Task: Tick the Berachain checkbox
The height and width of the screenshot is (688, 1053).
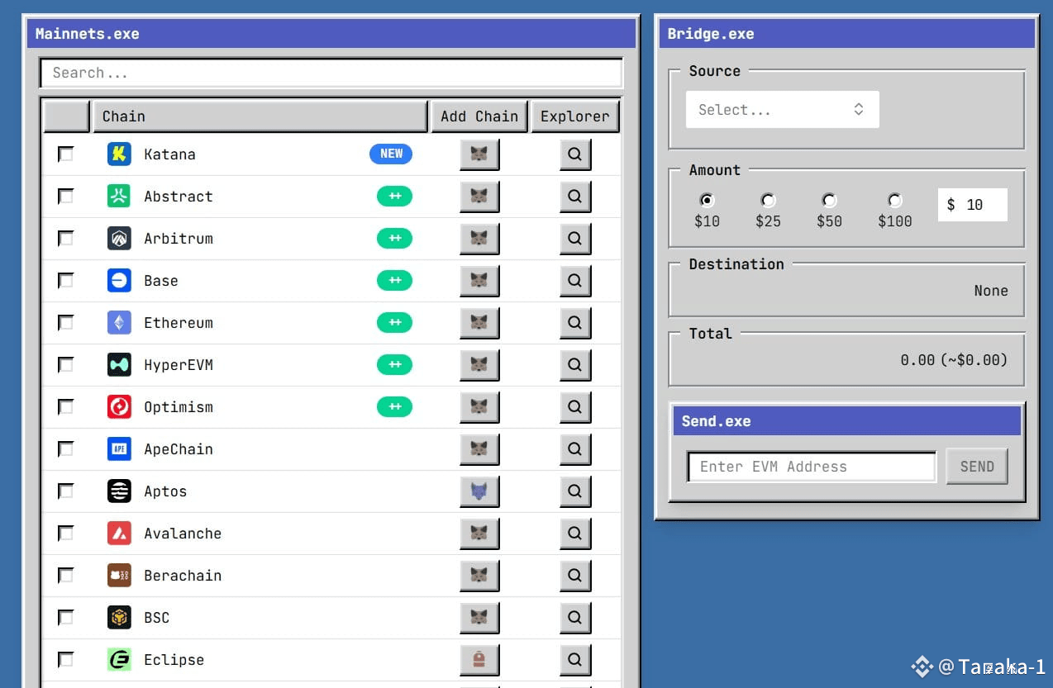Action: click(65, 576)
